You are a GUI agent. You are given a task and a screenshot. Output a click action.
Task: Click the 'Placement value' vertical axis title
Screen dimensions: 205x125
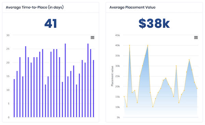(112, 76)
